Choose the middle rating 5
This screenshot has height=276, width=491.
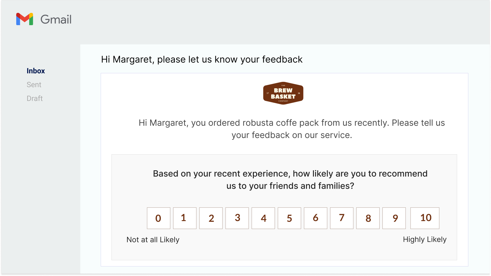coord(289,218)
